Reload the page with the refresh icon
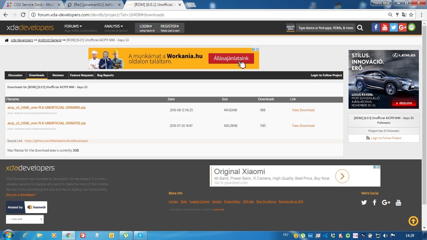Image resolution: width=427 pixels, height=240 pixels. 23,15
